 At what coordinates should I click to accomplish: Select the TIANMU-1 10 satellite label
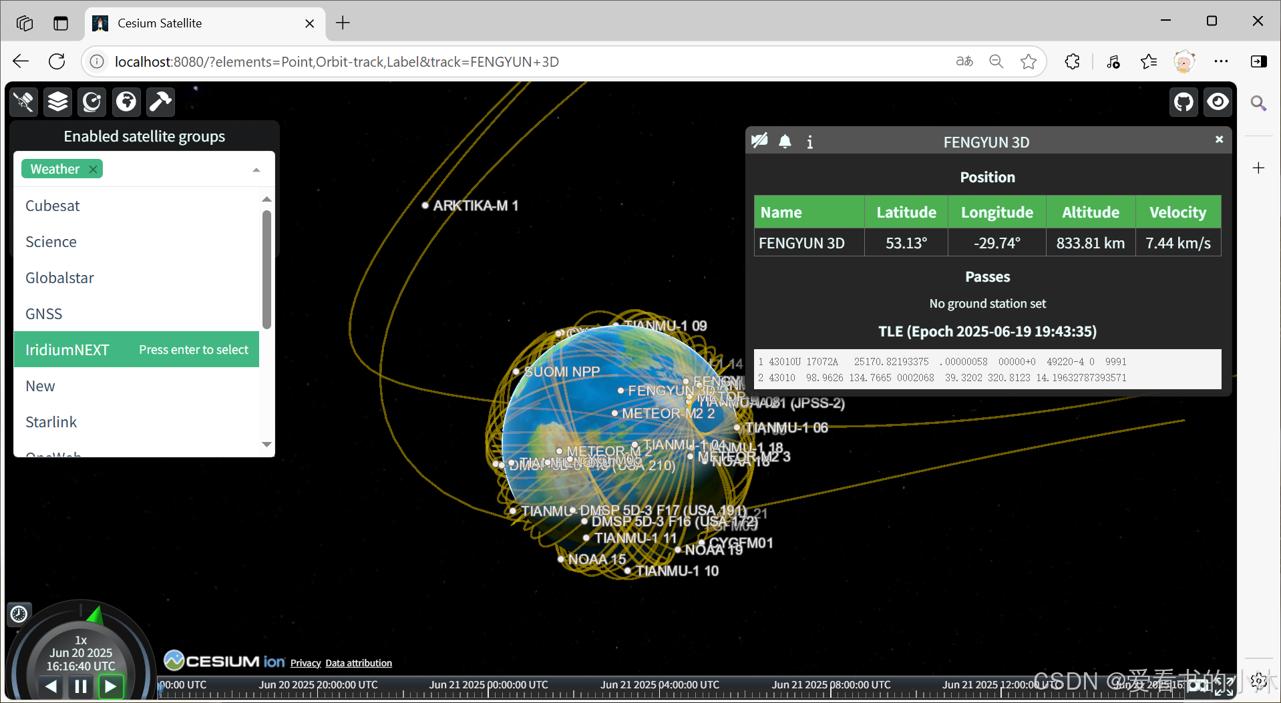point(677,571)
